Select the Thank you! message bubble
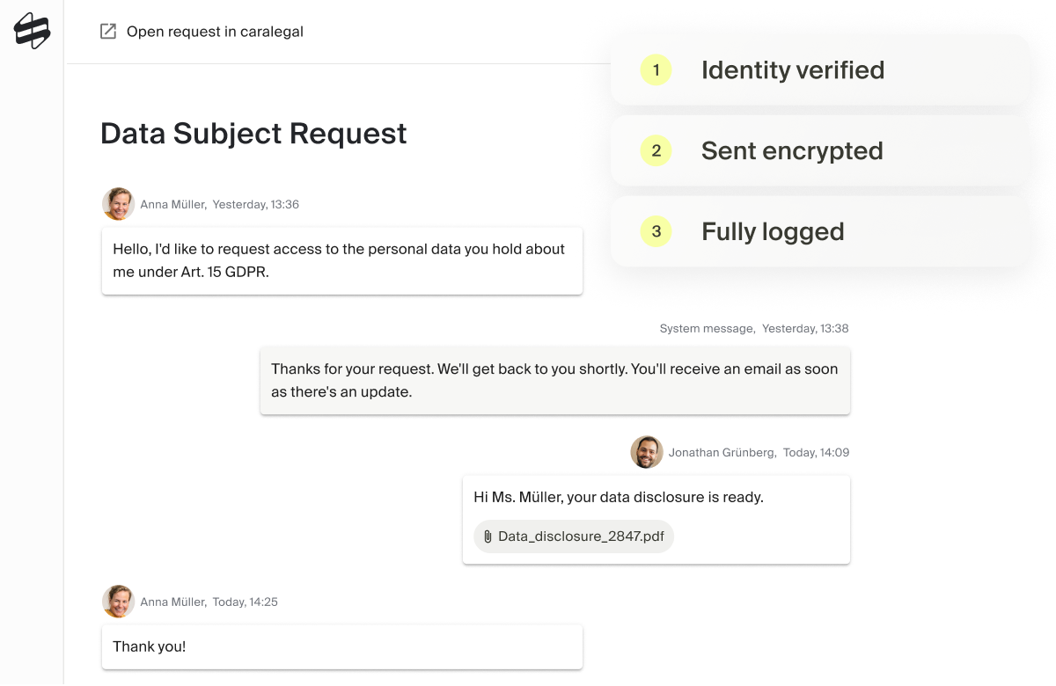Viewport: 1056px width, 686px height. 342,647
